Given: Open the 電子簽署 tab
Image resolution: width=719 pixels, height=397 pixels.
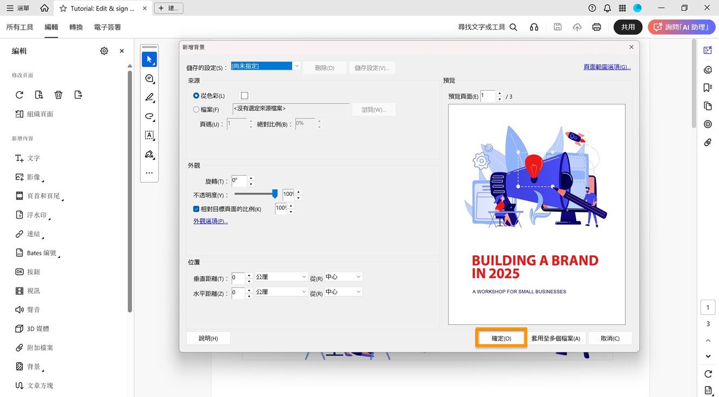Looking at the screenshot, I should 107,27.
